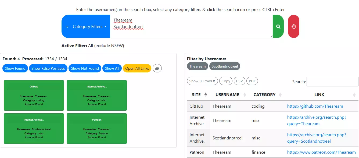Click the CATEGORY column header text
The image size is (359, 158).
pos(264,95)
